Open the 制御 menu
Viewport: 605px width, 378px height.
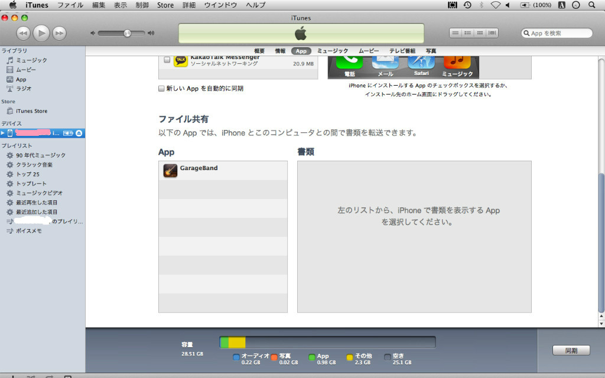142,5
